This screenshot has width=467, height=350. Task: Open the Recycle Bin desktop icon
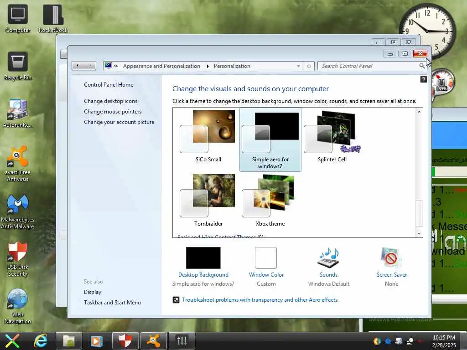point(18,66)
